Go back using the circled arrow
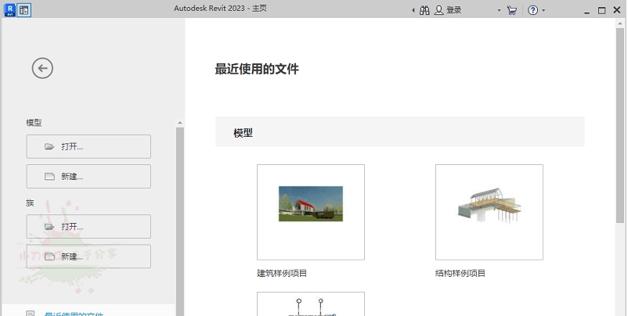628x316 pixels. [x=42, y=68]
